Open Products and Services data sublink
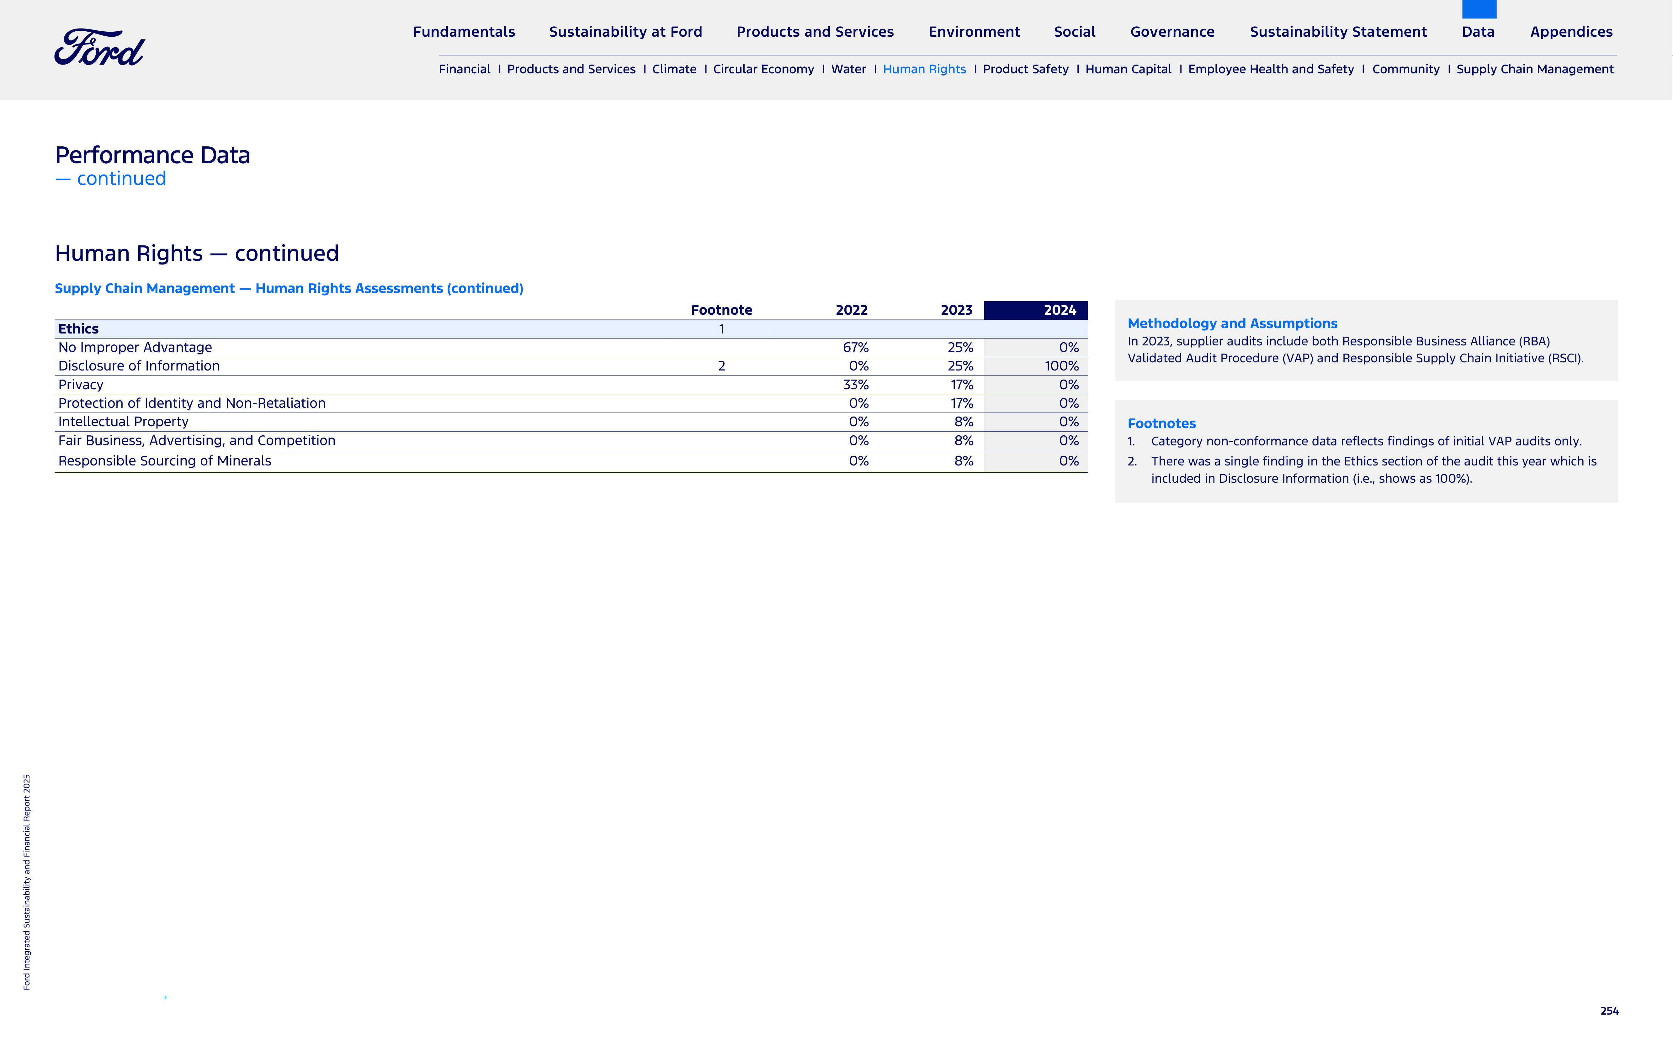The image size is (1673, 1045). 571,69
